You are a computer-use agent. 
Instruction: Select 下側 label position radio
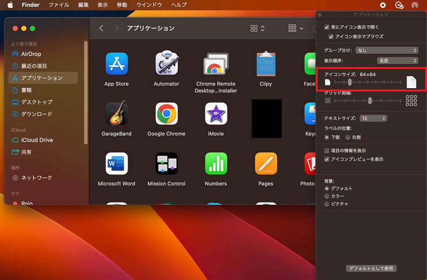click(x=327, y=137)
